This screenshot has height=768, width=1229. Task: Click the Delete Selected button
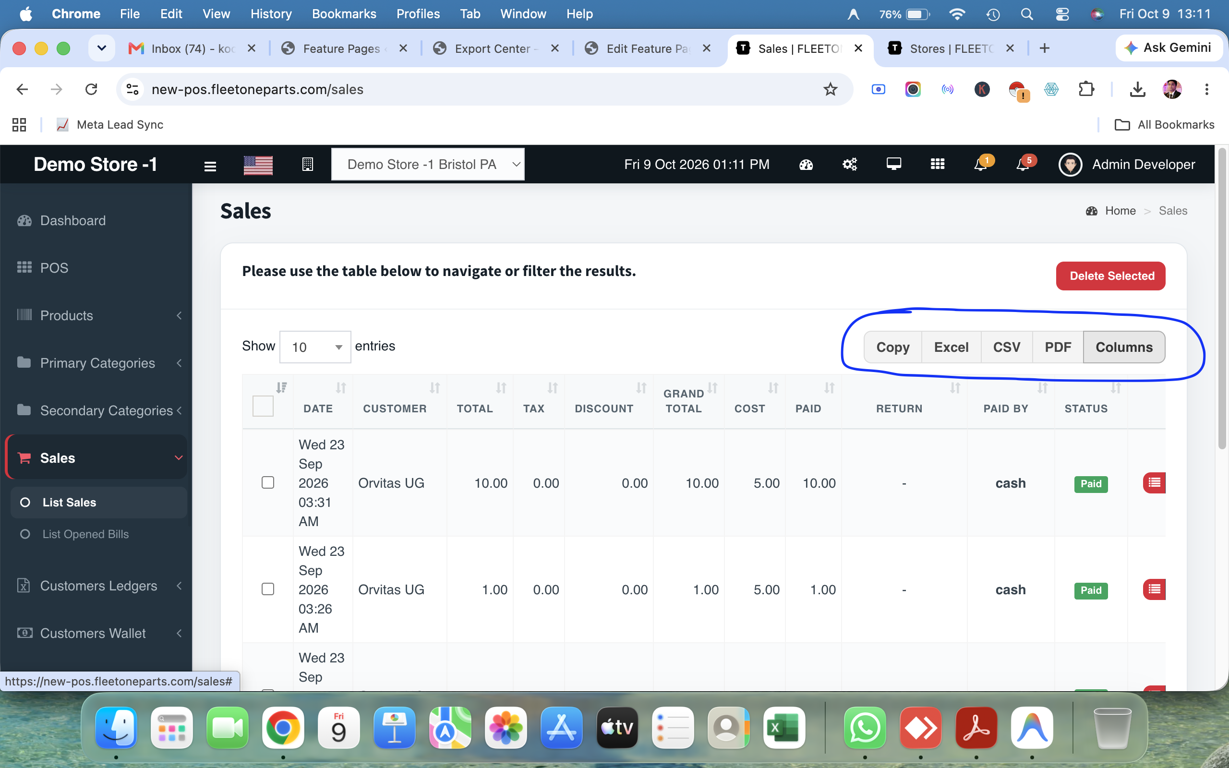click(1111, 276)
